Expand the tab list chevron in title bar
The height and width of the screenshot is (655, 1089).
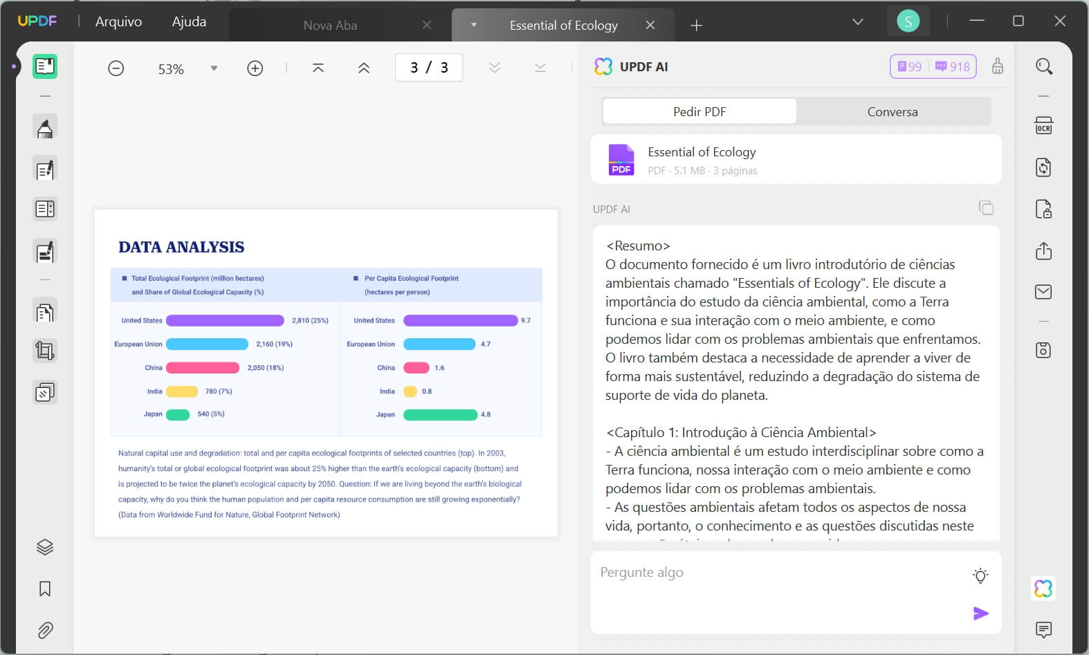[x=858, y=21]
